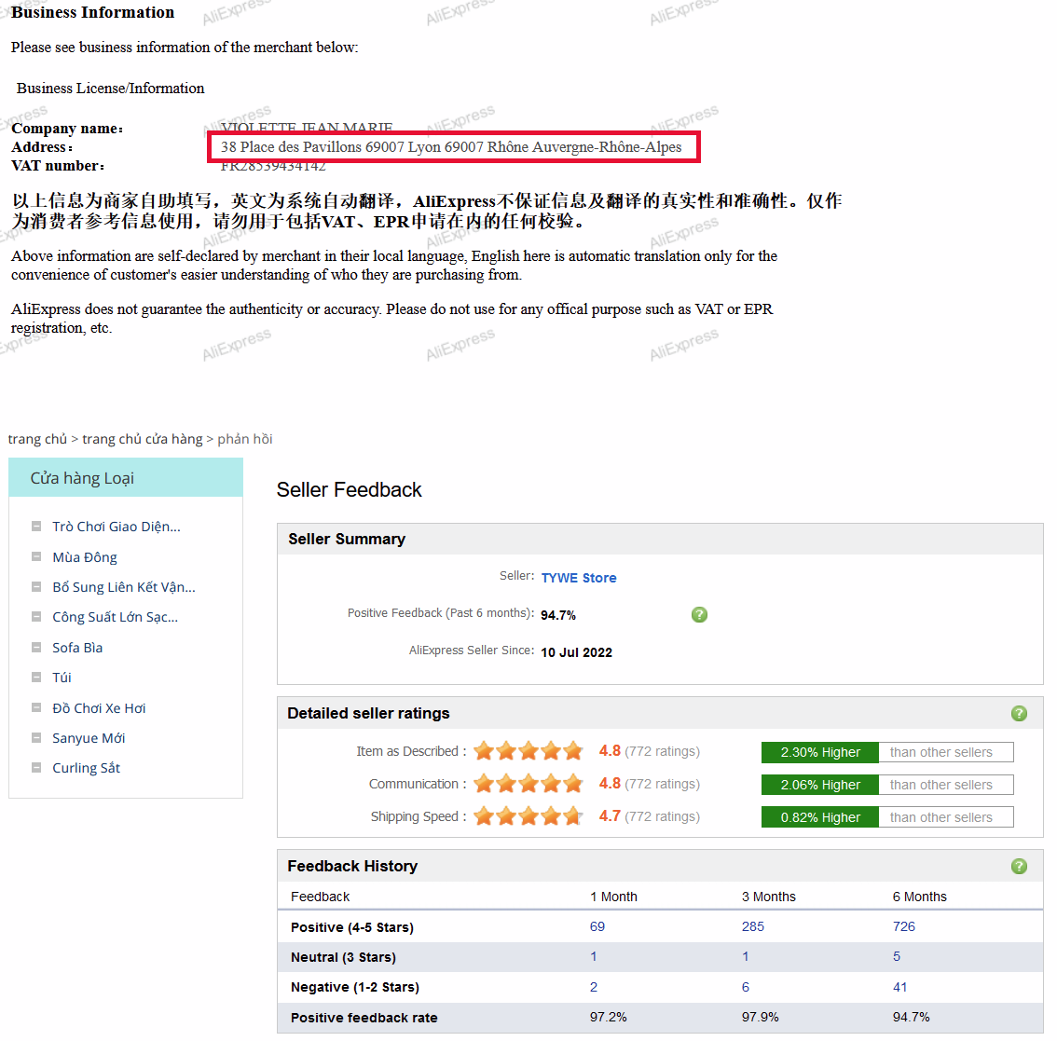Click the 97.9% positive feedback rate

[760, 1017]
